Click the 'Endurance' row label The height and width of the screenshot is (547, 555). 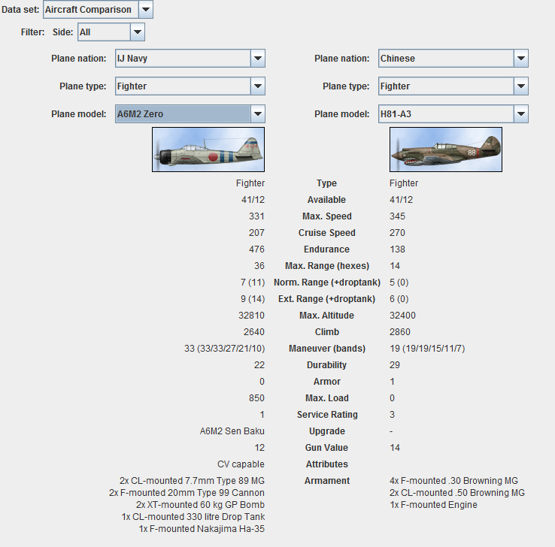tap(326, 249)
